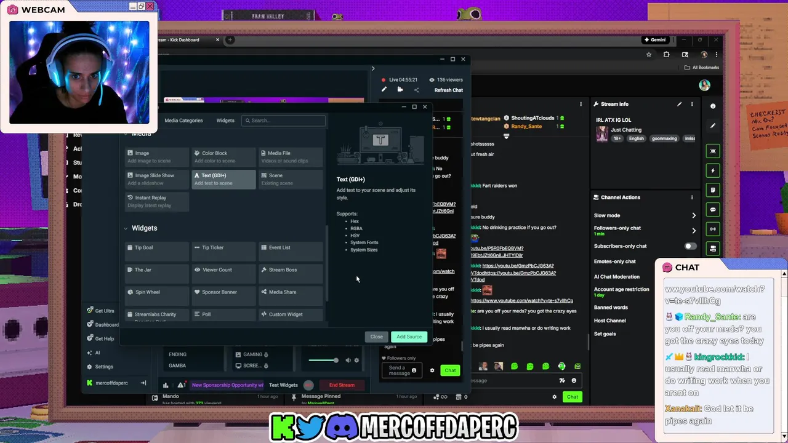The width and height of the screenshot is (788, 443).
Task: Open the chat bubble icon in Kick sidebar
Action: tap(713, 210)
